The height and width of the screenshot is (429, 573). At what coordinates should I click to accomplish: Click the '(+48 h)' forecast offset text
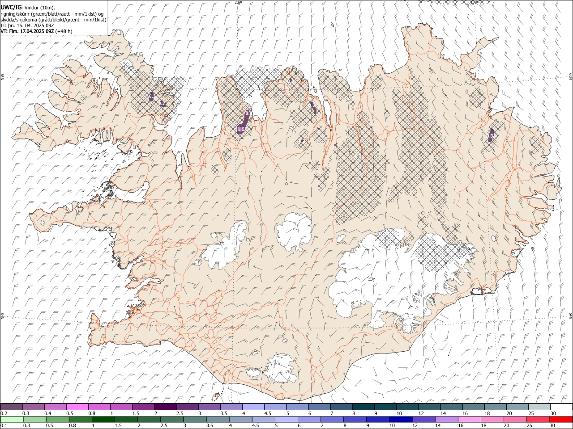[x=64, y=31]
